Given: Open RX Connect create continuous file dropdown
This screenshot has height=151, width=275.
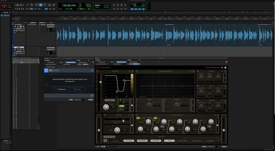Looking at the screenshot, I should click(x=51, y=64).
